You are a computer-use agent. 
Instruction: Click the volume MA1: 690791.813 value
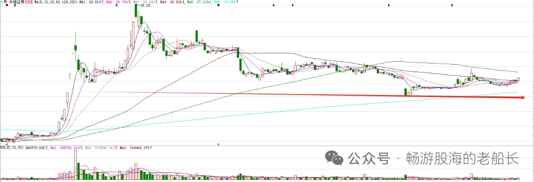click(66, 147)
